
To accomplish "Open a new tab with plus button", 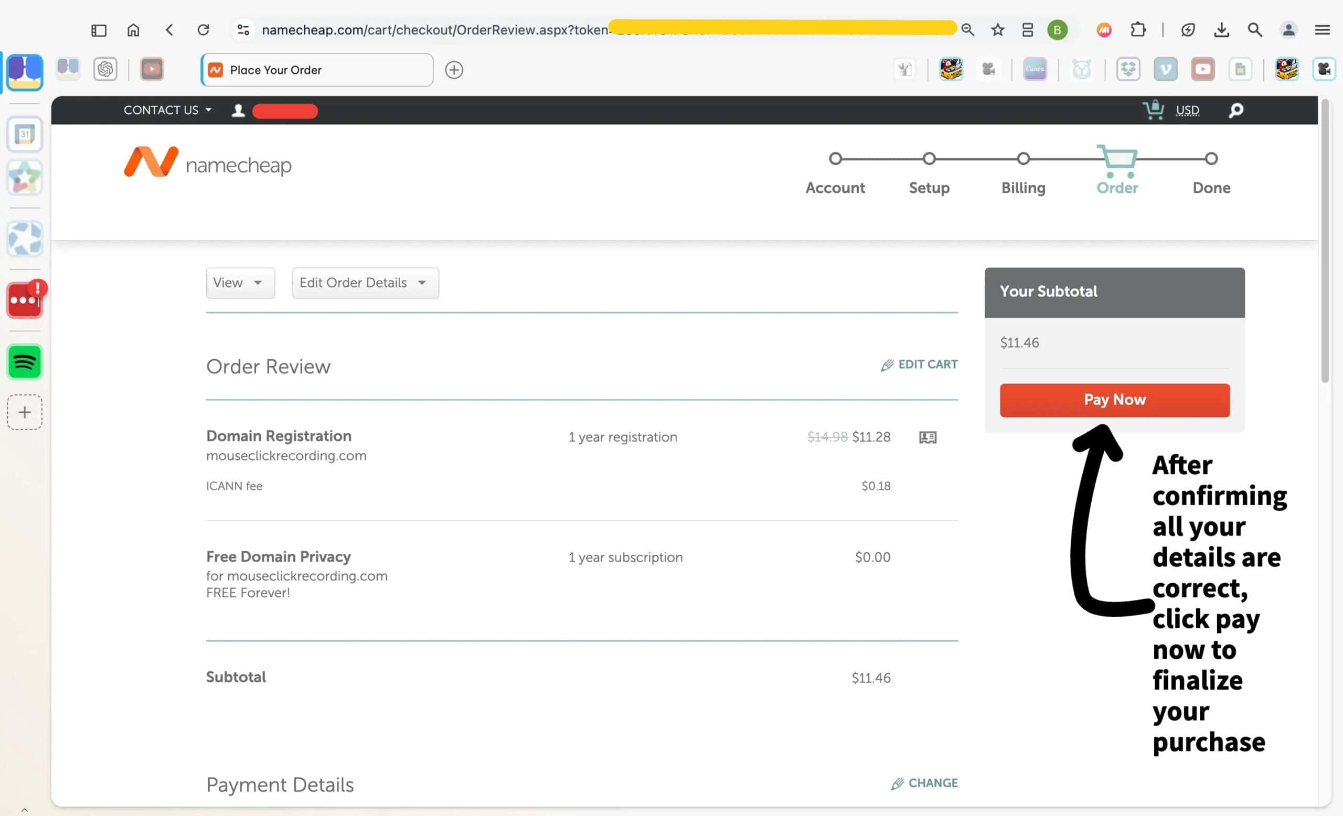I will [453, 70].
